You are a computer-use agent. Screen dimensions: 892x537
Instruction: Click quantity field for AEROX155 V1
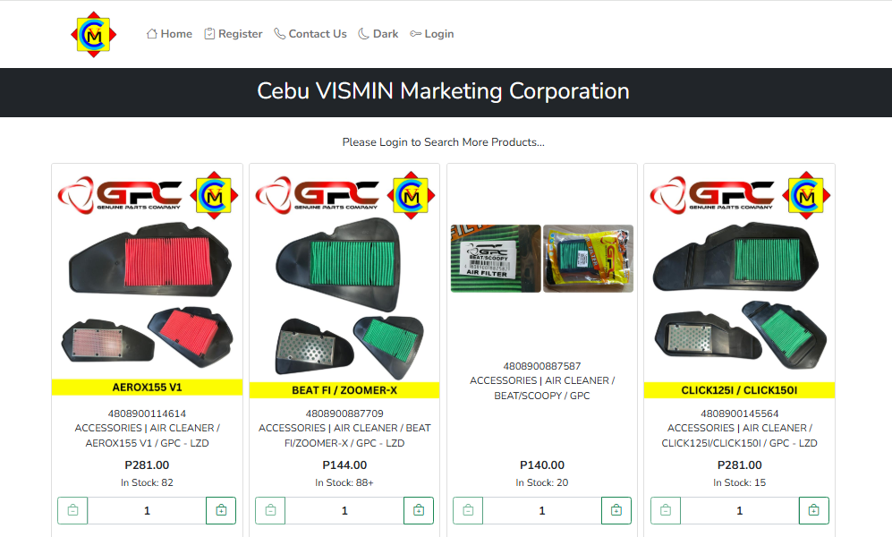tap(147, 510)
